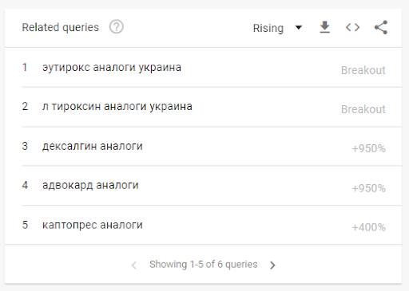This screenshot has width=409, height=291.
Task: Expand the Rising sort dropdown
Action: click(x=277, y=28)
